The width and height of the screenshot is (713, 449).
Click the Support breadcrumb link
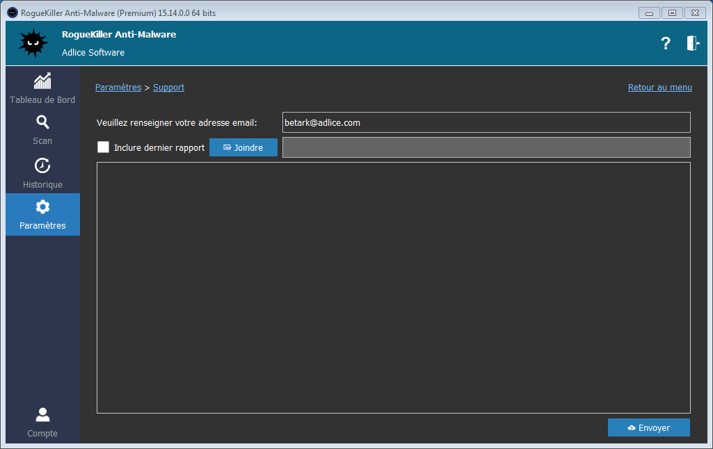click(x=168, y=88)
